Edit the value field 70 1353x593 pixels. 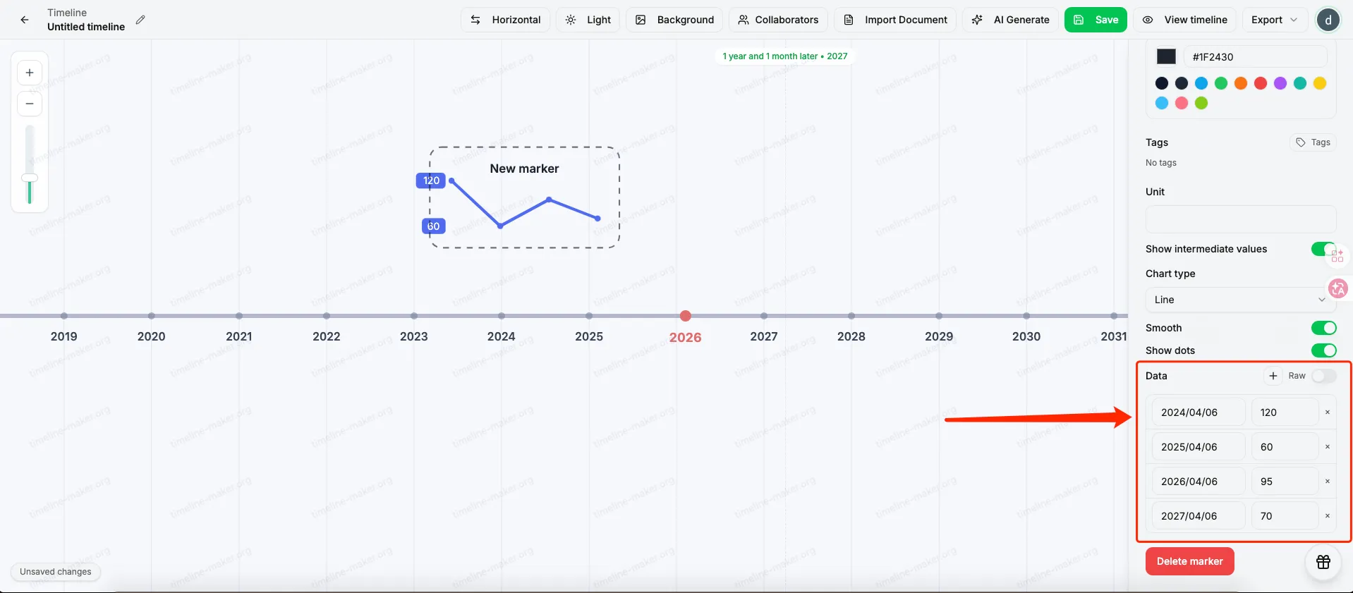coord(1285,516)
